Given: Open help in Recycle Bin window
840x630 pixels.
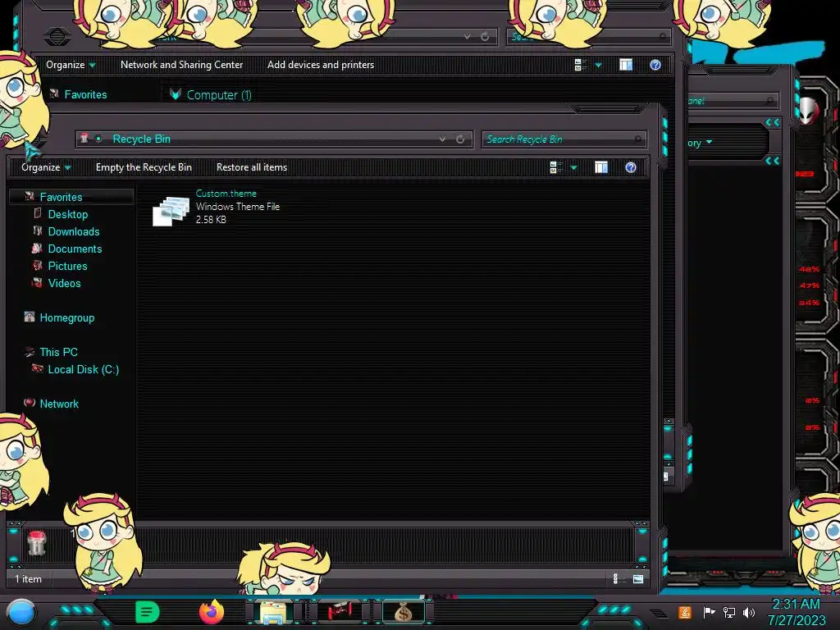Looking at the screenshot, I should [x=631, y=167].
